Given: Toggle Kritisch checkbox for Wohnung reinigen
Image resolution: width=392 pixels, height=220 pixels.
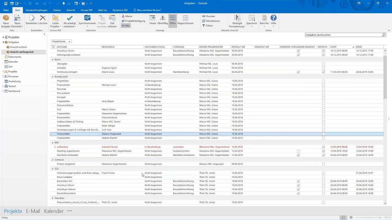Looking at the screenshot, I should (323, 72).
